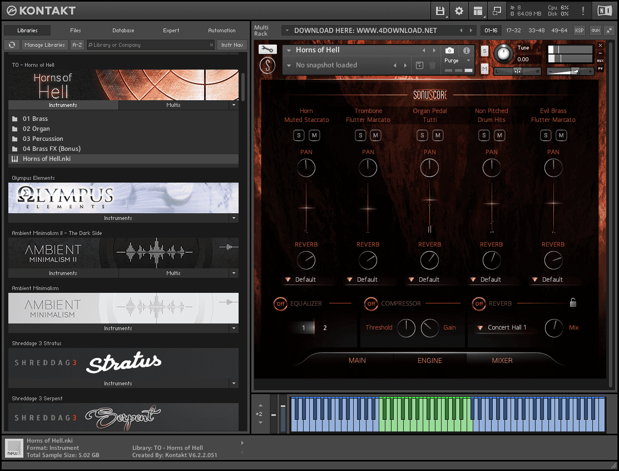Shift keyboard octave up arrow
The height and width of the screenshot is (471, 619).
point(260,405)
